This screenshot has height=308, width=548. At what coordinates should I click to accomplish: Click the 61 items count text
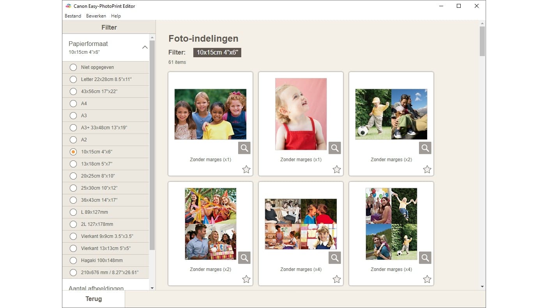coord(177,62)
